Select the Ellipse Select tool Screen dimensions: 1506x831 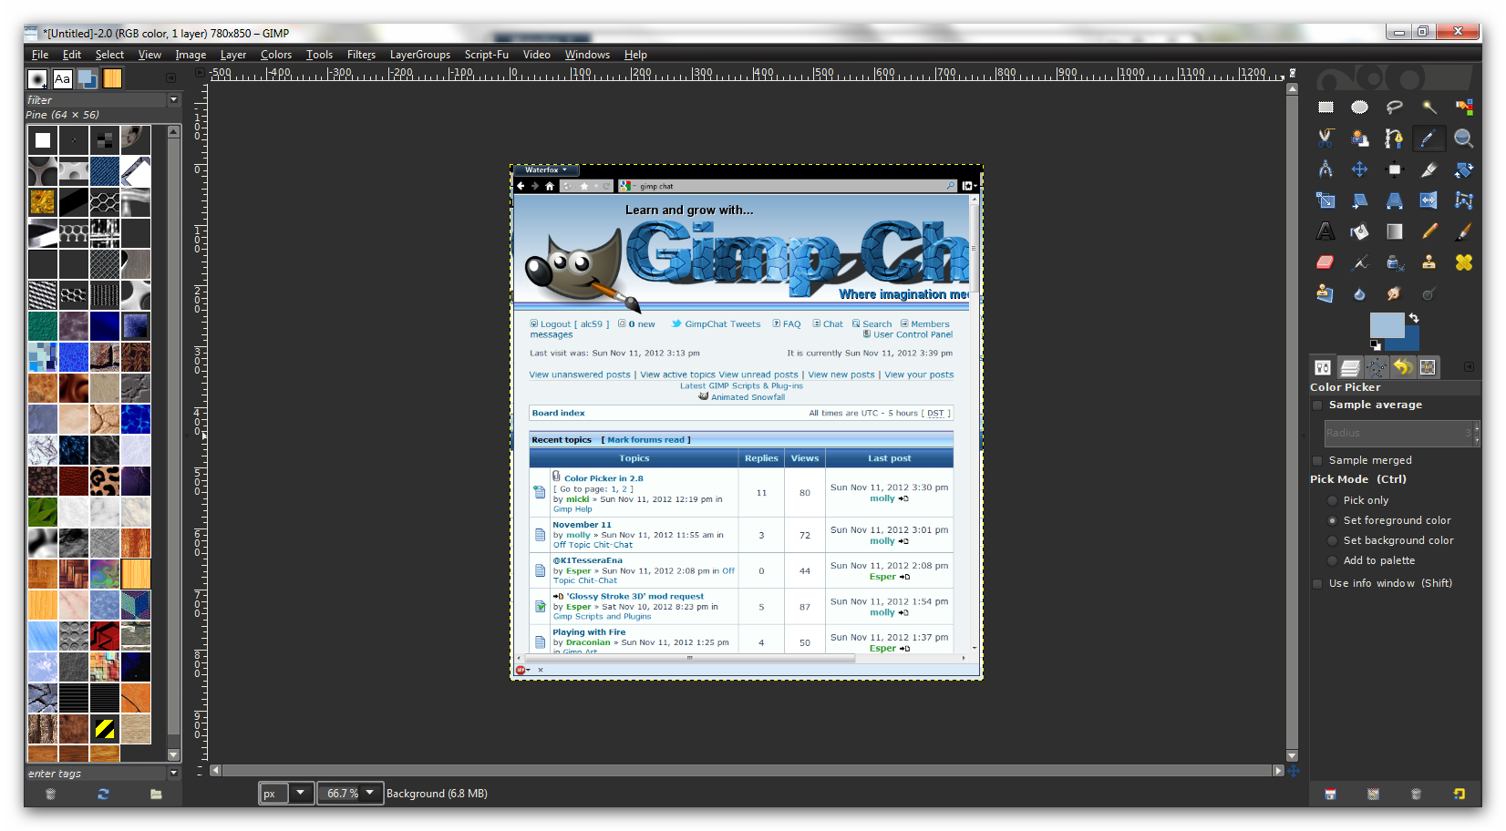click(1359, 108)
